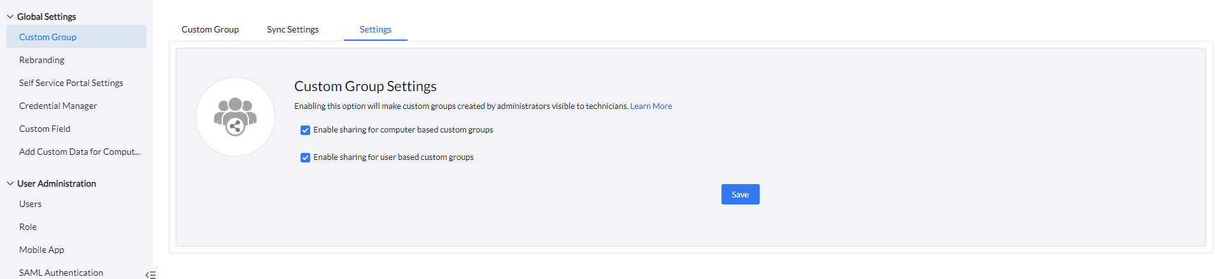The height and width of the screenshot is (279, 1215).
Task: Collapse the Global Settings section
Action: coord(10,17)
